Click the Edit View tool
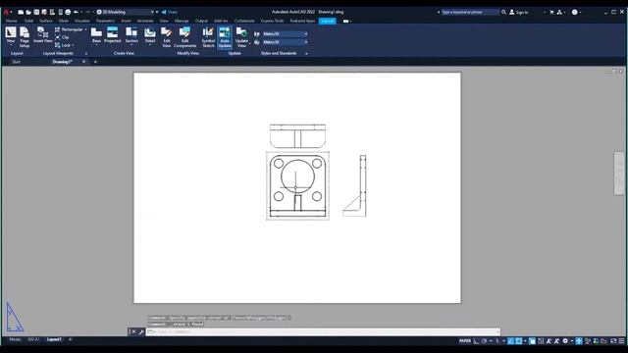The width and height of the screenshot is (628, 353). click(167, 37)
